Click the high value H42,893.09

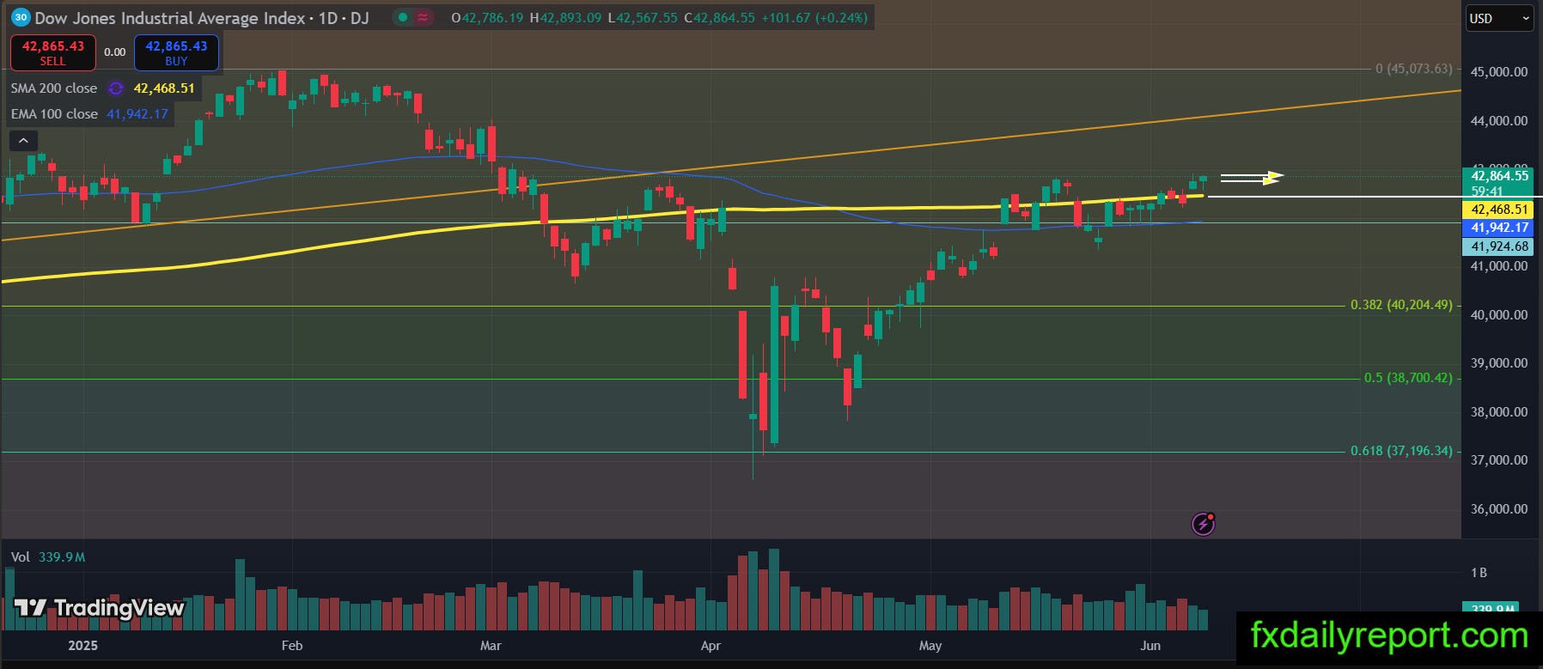565,17
